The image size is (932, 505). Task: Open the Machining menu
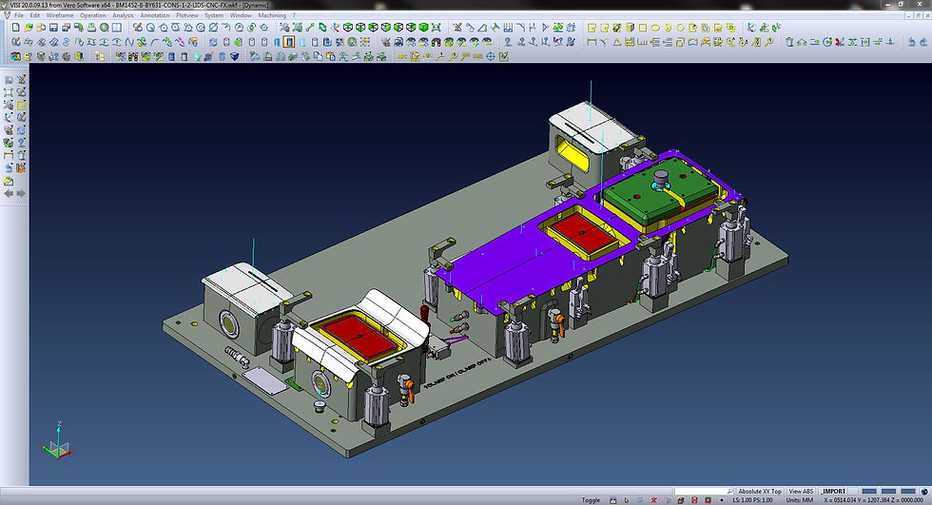pos(272,15)
